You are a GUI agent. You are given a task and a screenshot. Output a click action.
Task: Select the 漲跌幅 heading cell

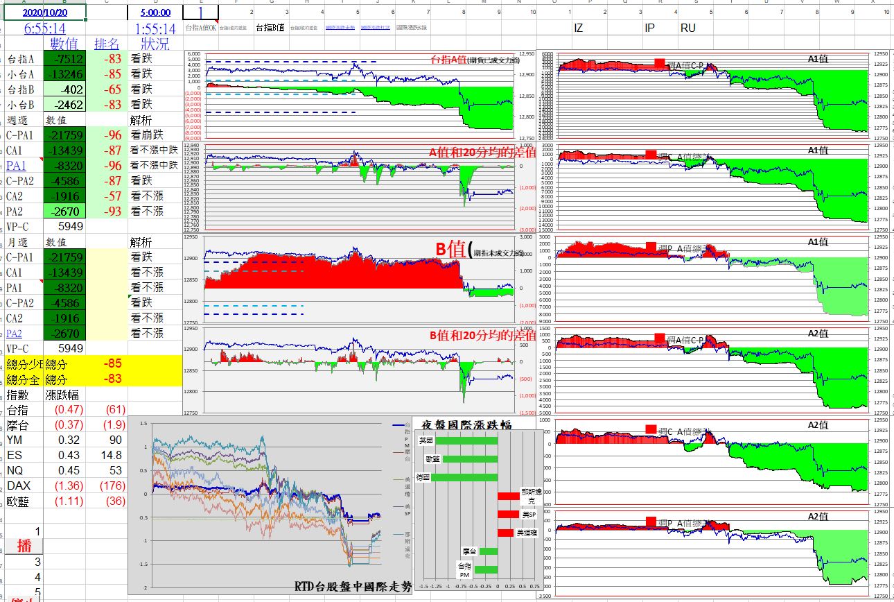(64, 395)
